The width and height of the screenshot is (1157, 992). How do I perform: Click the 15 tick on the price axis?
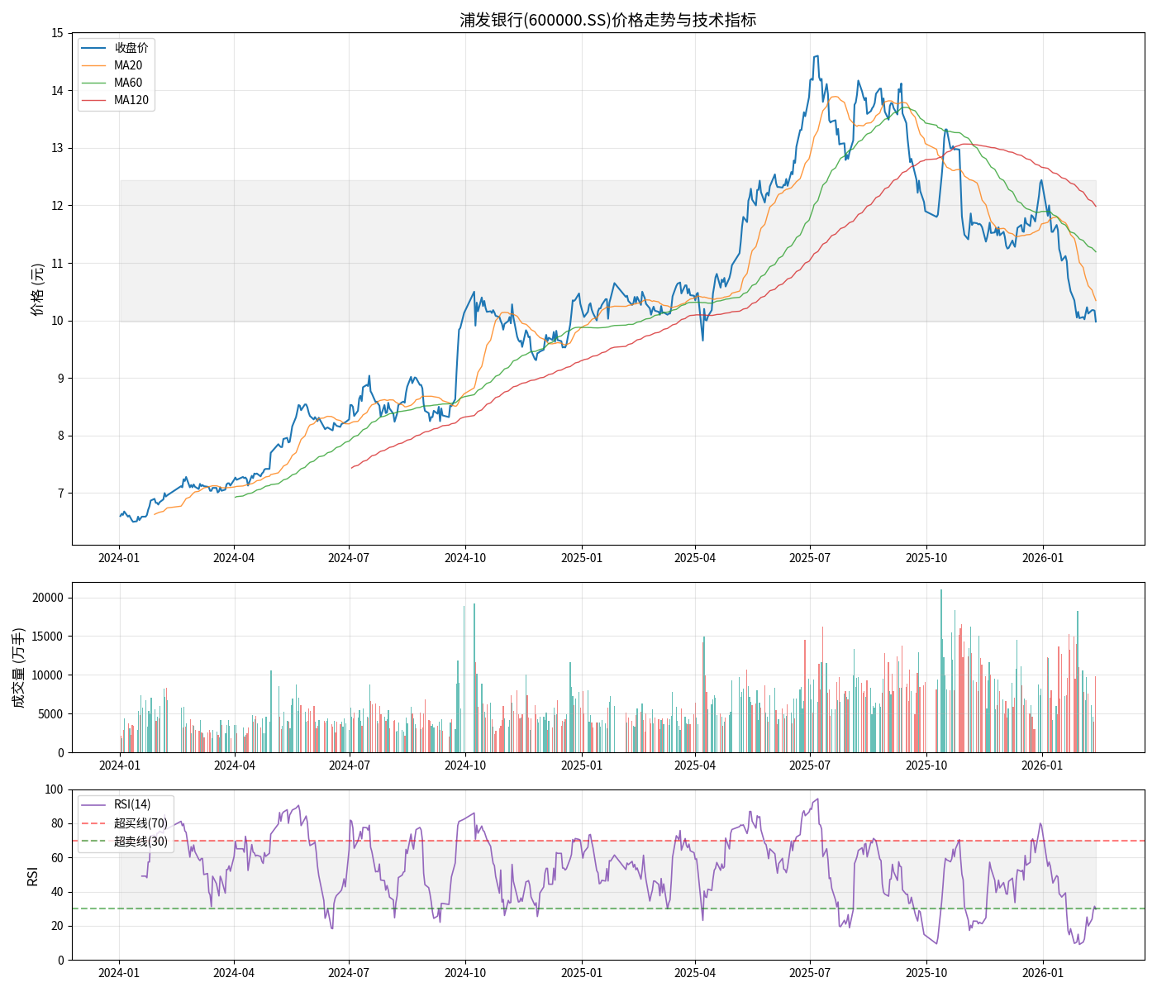click(57, 33)
